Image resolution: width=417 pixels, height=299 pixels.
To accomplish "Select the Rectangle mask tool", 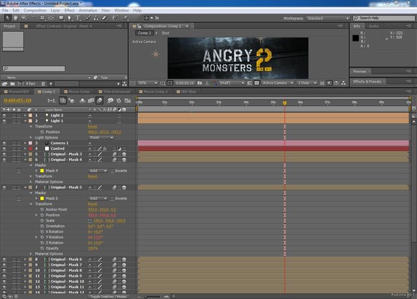I will coord(61,18).
